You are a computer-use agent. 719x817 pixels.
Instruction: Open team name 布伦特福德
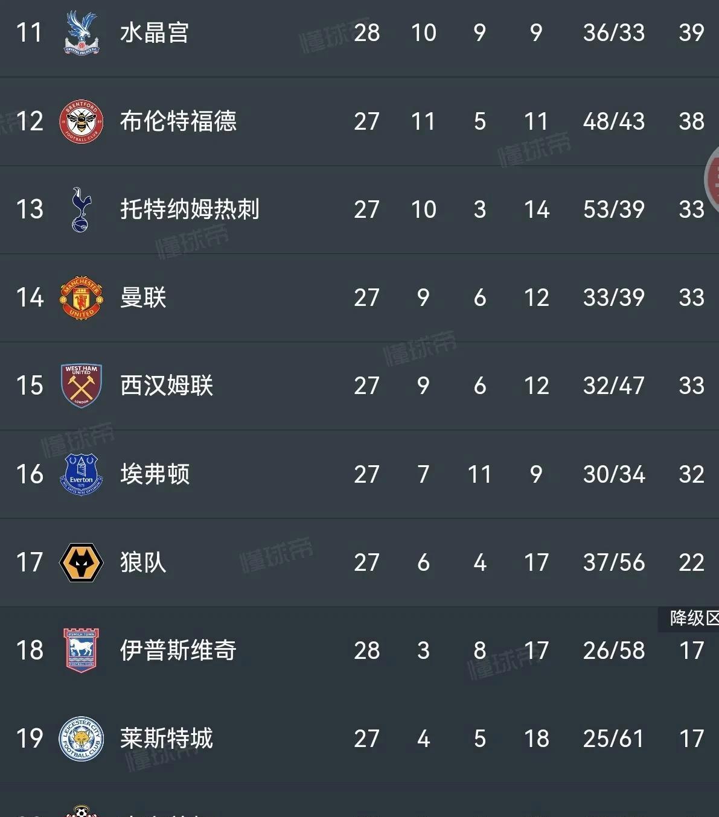pyautogui.click(x=178, y=121)
